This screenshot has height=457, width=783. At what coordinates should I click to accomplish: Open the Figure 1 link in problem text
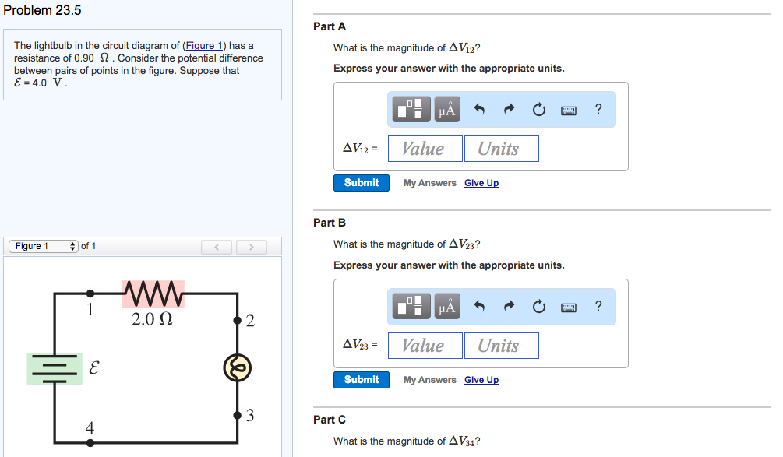coord(204,45)
